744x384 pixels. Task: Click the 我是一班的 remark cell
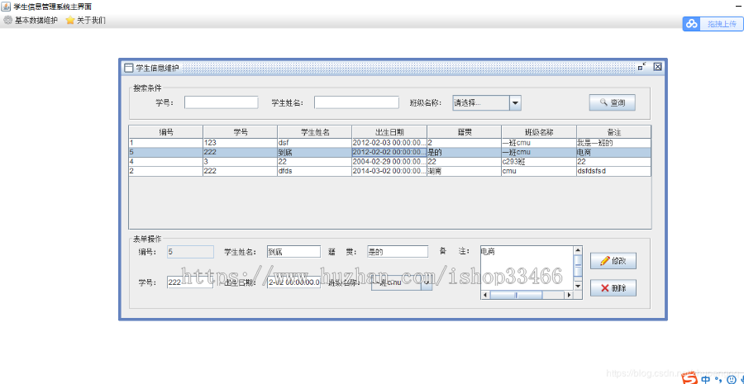[614, 143]
